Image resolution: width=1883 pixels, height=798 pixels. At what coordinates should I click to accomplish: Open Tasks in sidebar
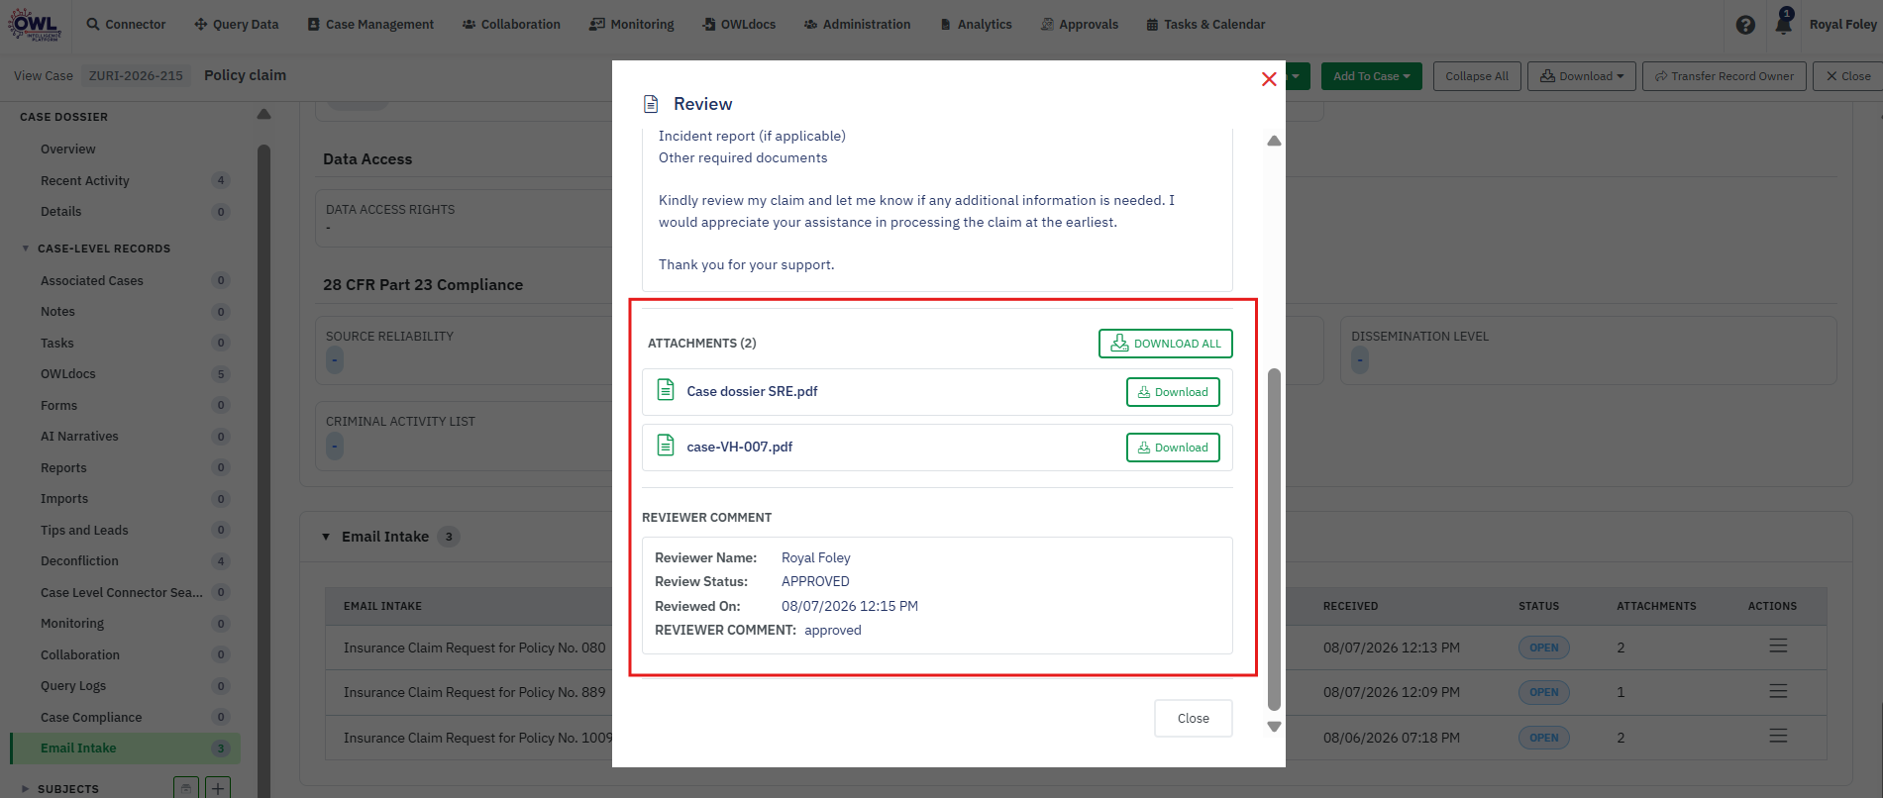pos(57,344)
